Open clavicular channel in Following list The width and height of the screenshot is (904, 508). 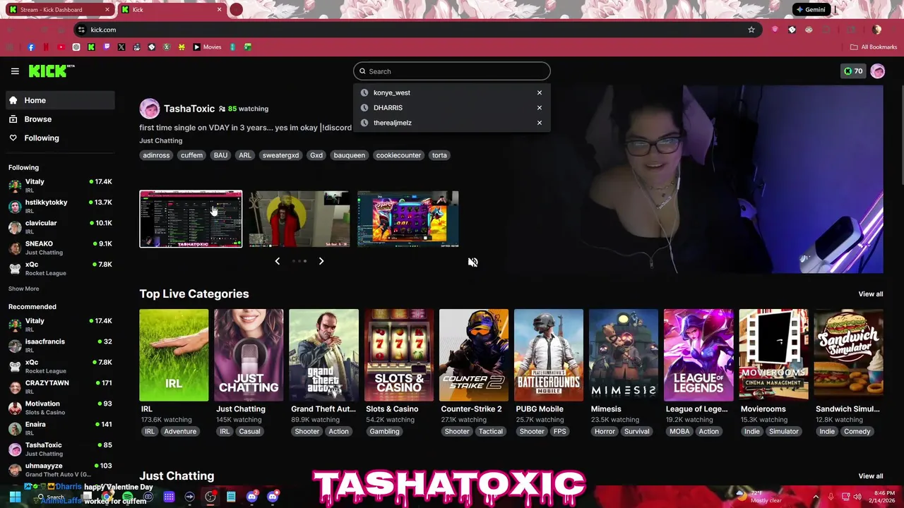click(x=60, y=226)
